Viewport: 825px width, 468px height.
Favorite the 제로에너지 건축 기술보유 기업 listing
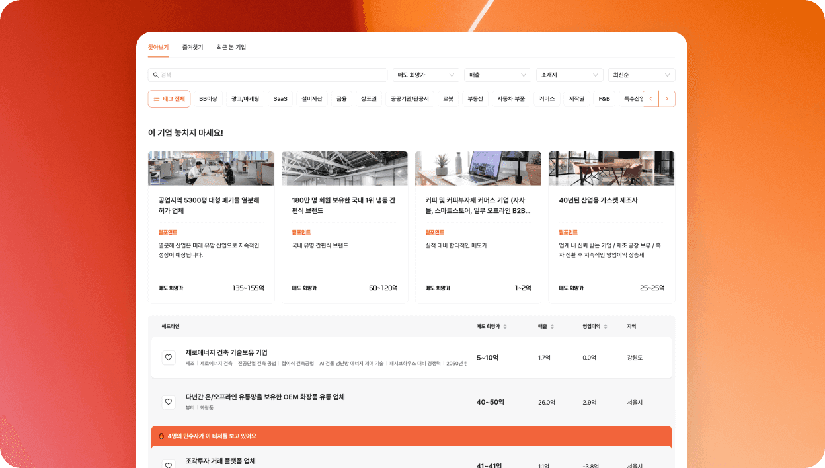point(169,358)
